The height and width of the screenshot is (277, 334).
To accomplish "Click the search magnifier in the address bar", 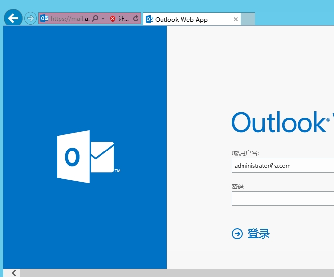I will [x=95, y=18].
